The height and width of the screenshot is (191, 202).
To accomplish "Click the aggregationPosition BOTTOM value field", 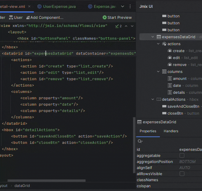I will [187, 162].
